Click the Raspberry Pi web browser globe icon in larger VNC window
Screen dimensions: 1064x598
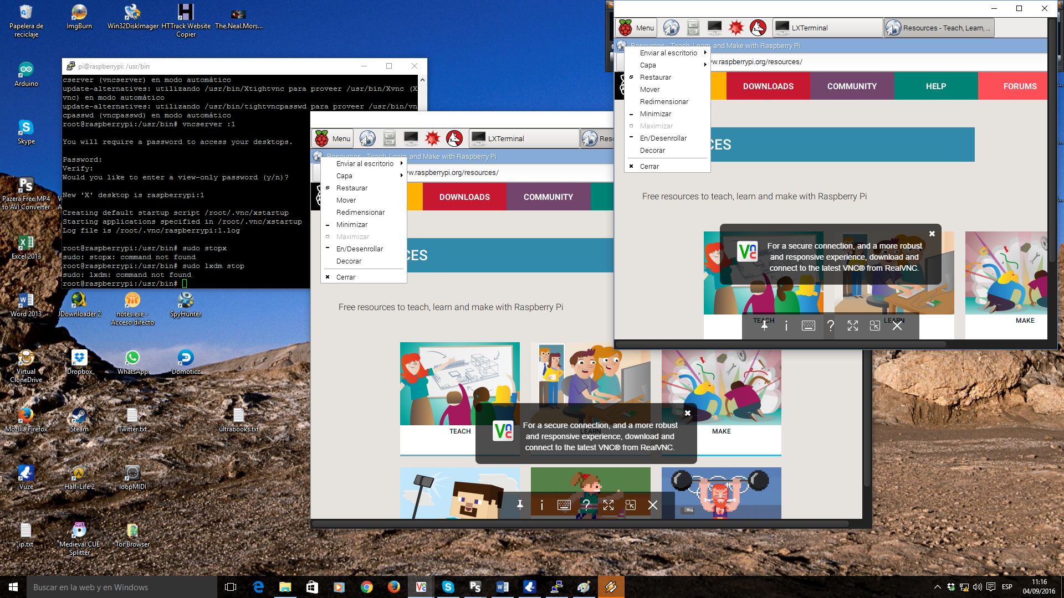pos(367,138)
